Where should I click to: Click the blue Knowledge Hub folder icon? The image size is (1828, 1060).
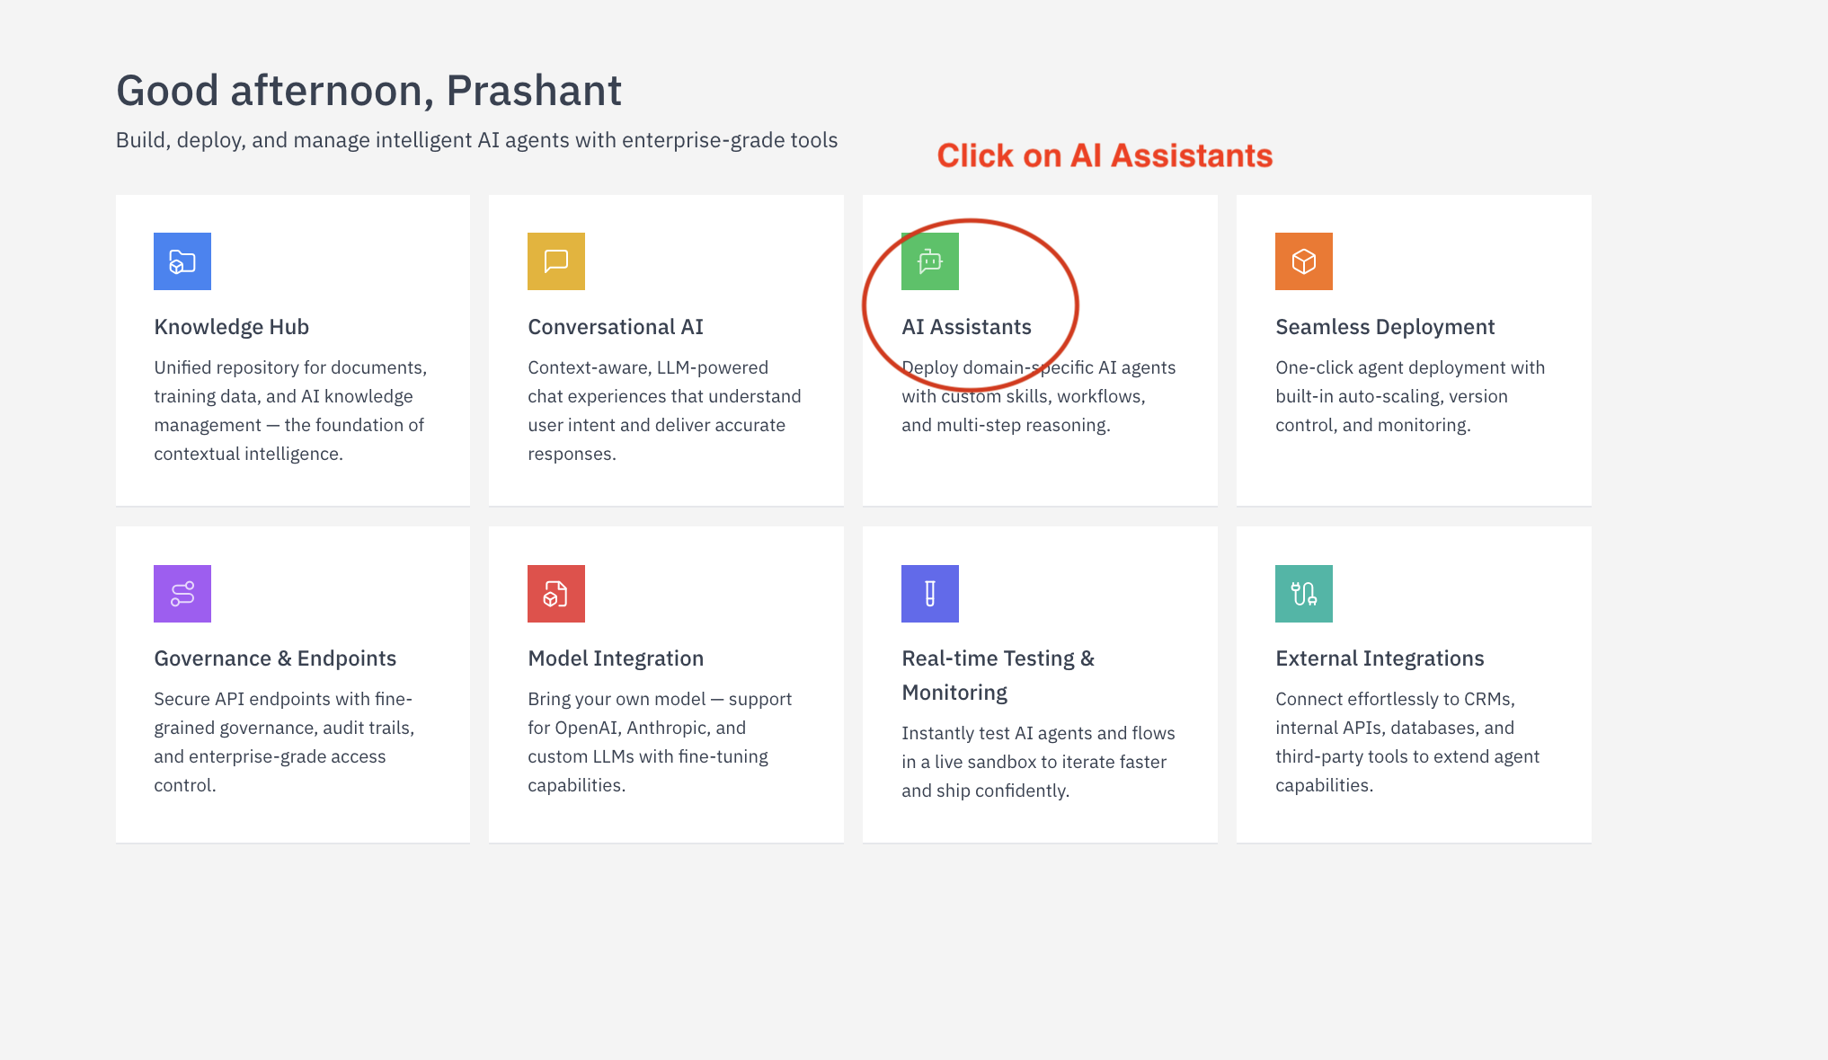[x=182, y=261]
